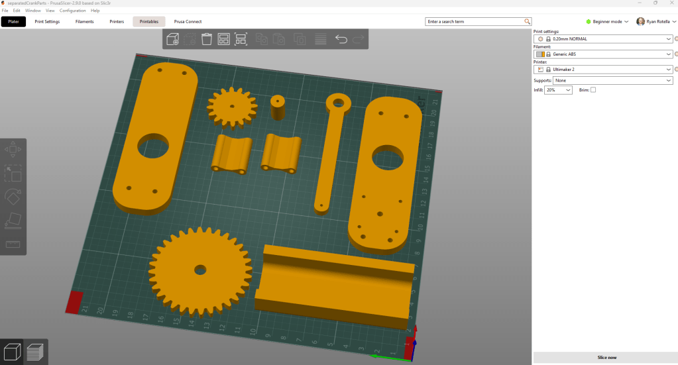The width and height of the screenshot is (678, 365).
Task: Enable the Brim checkbox
Action: click(x=593, y=90)
